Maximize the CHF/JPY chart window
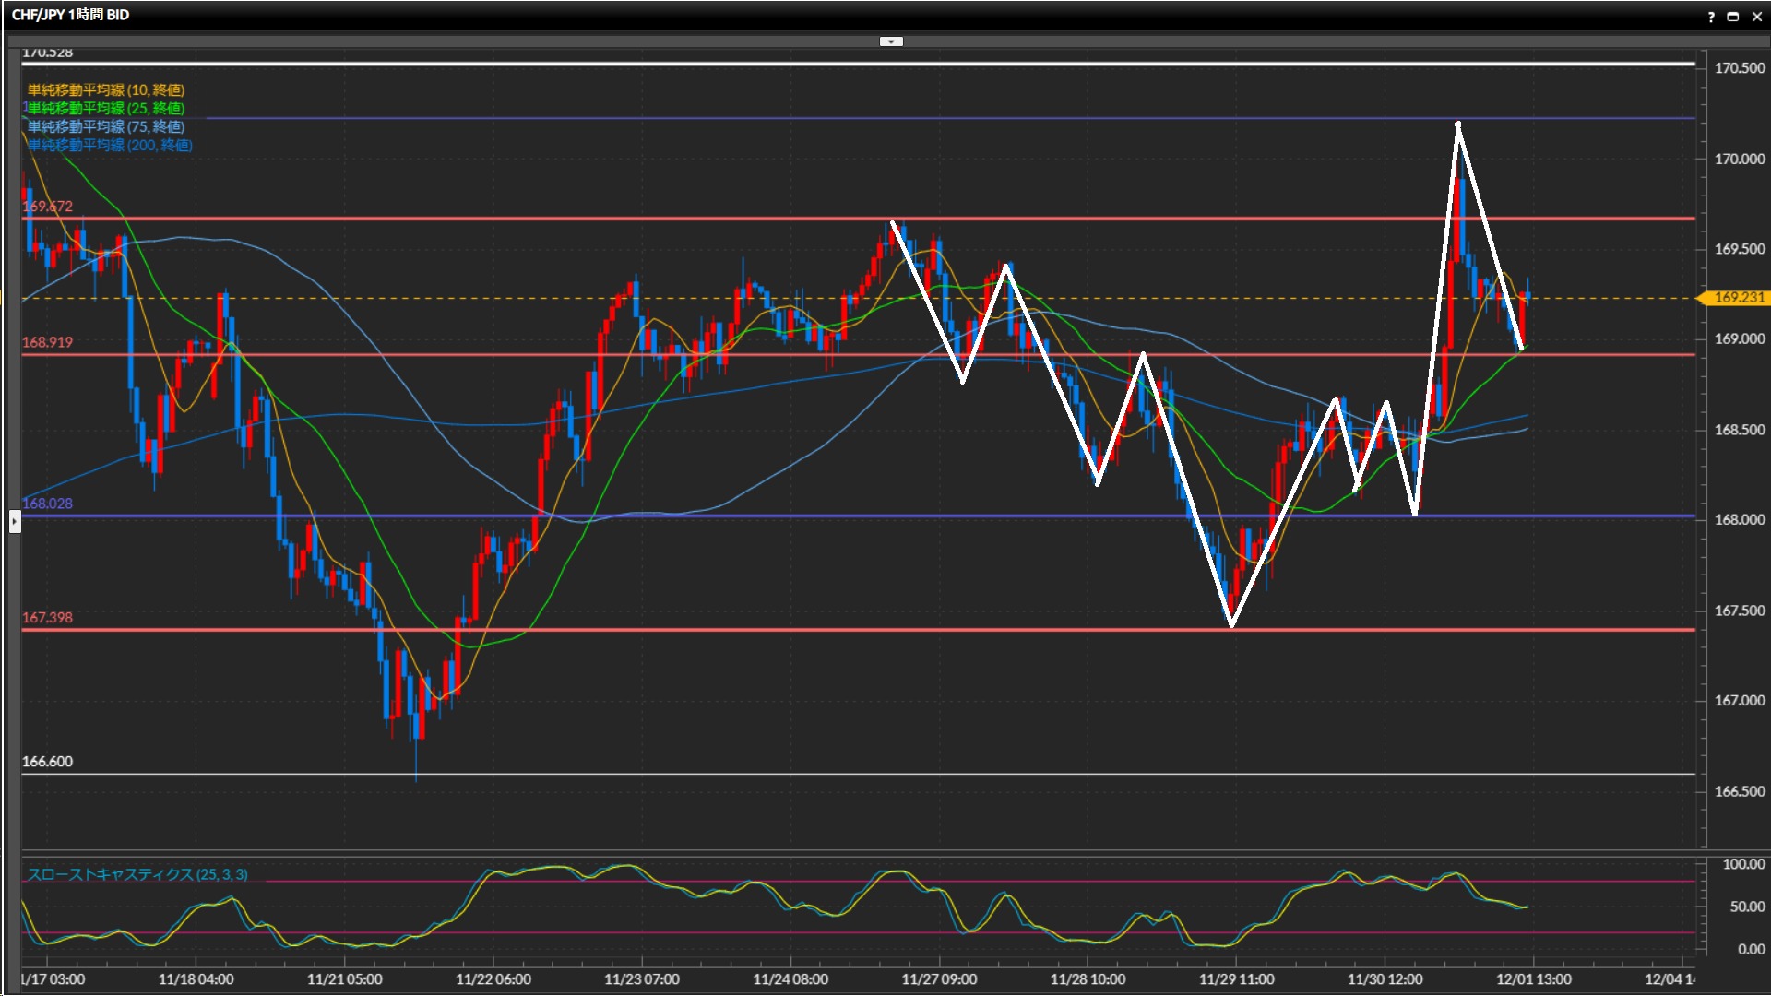1771x996 pixels. [1733, 17]
